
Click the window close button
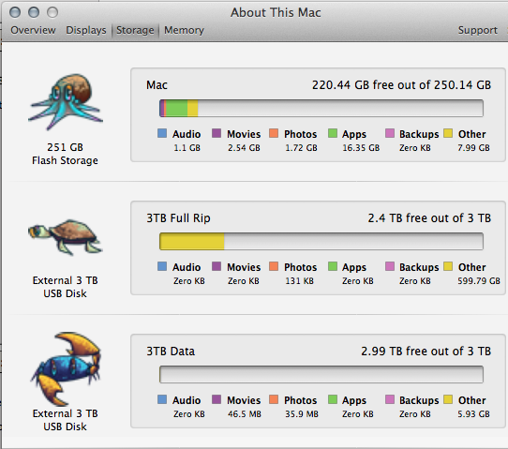pos(15,12)
